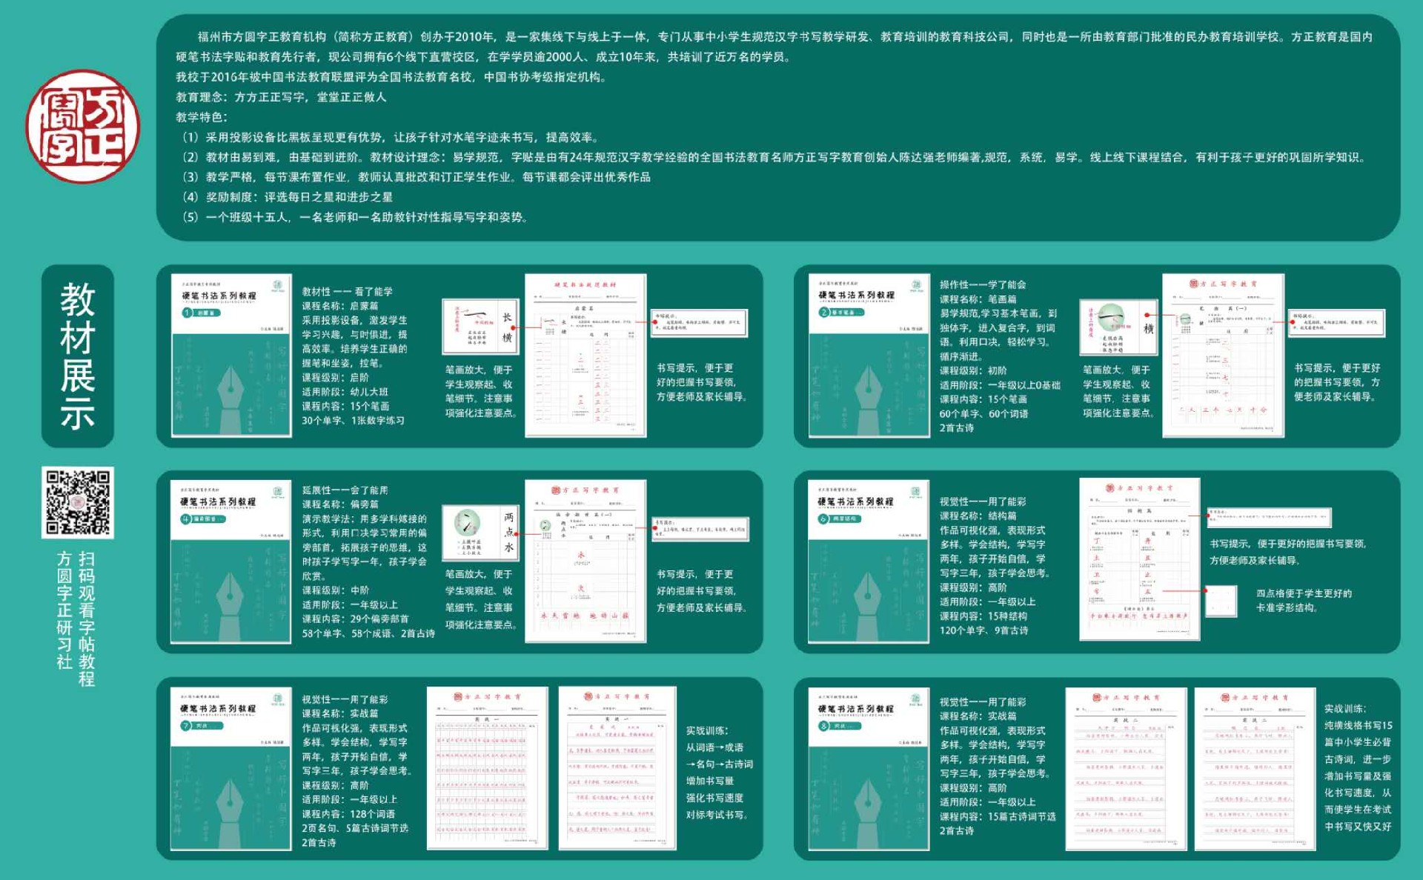Screen dimensions: 1423x880
Task: Click the text 课程级别：启阶
Action: pyautogui.click(x=335, y=378)
